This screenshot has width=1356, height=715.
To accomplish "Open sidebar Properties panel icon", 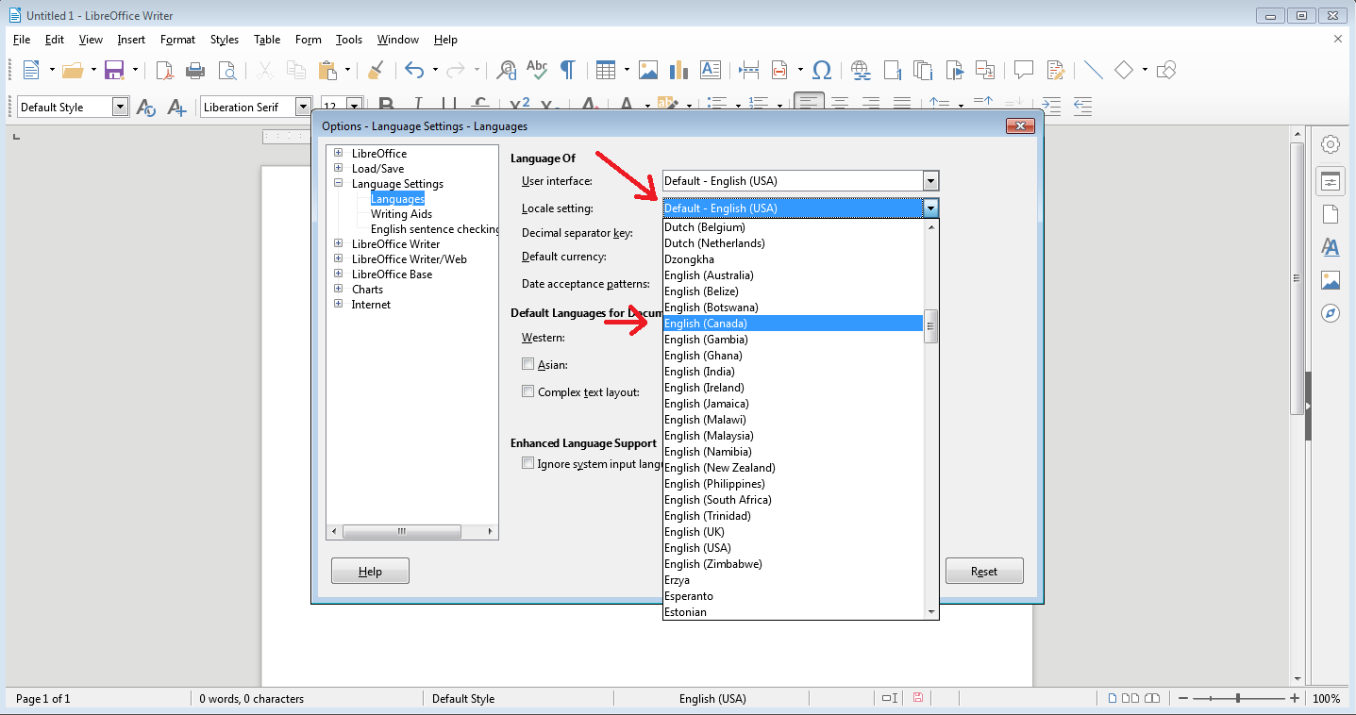I will coord(1331,181).
